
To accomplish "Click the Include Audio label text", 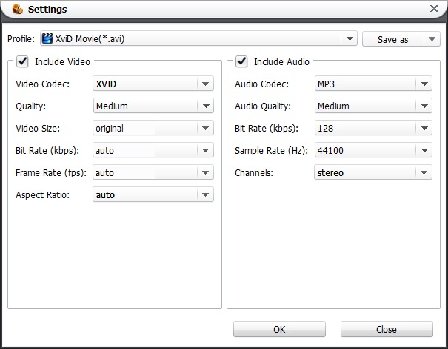I will (281, 61).
